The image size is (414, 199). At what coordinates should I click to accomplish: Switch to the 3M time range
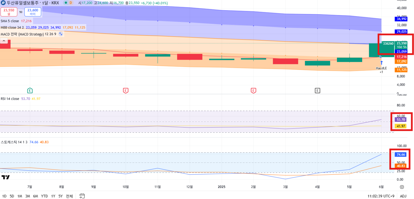[x=28, y=196]
